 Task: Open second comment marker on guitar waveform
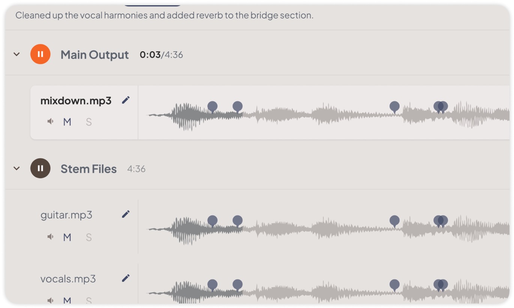pyautogui.click(x=237, y=221)
